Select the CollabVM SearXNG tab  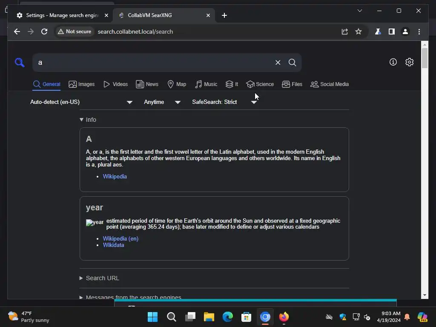pyautogui.click(x=164, y=15)
